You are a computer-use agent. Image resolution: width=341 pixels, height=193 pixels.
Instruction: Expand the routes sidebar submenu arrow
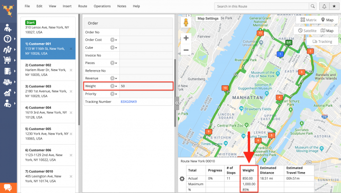click(x=15, y=49)
